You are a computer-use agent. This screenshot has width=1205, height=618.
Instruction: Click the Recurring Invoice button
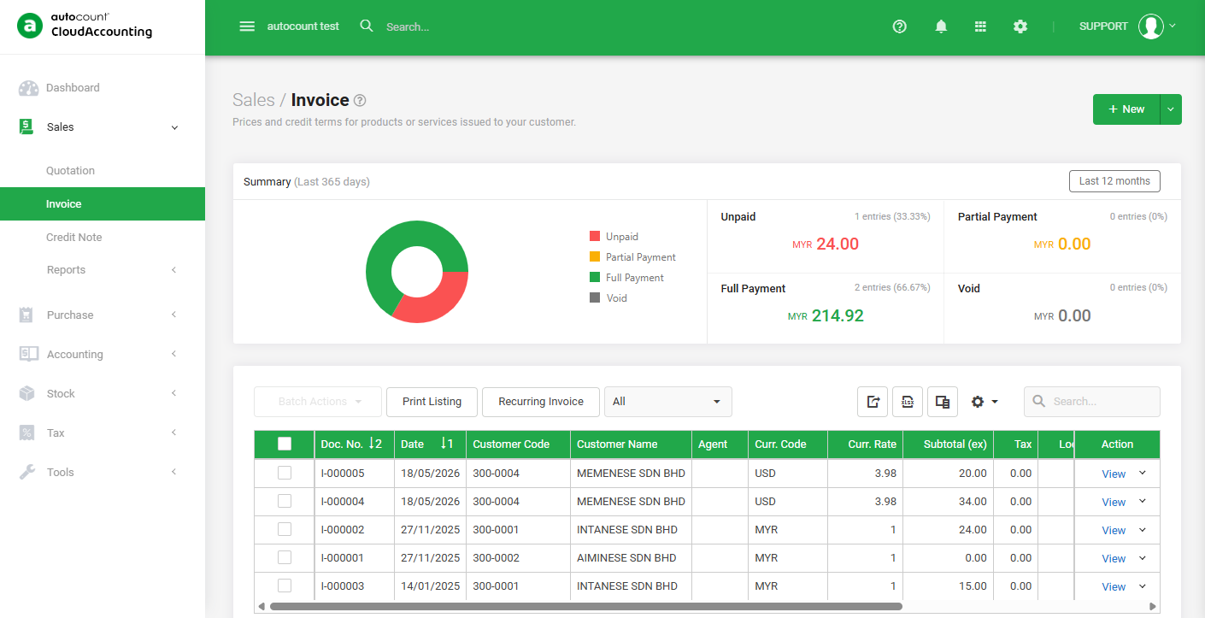pyautogui.click(x=541, y=402)
